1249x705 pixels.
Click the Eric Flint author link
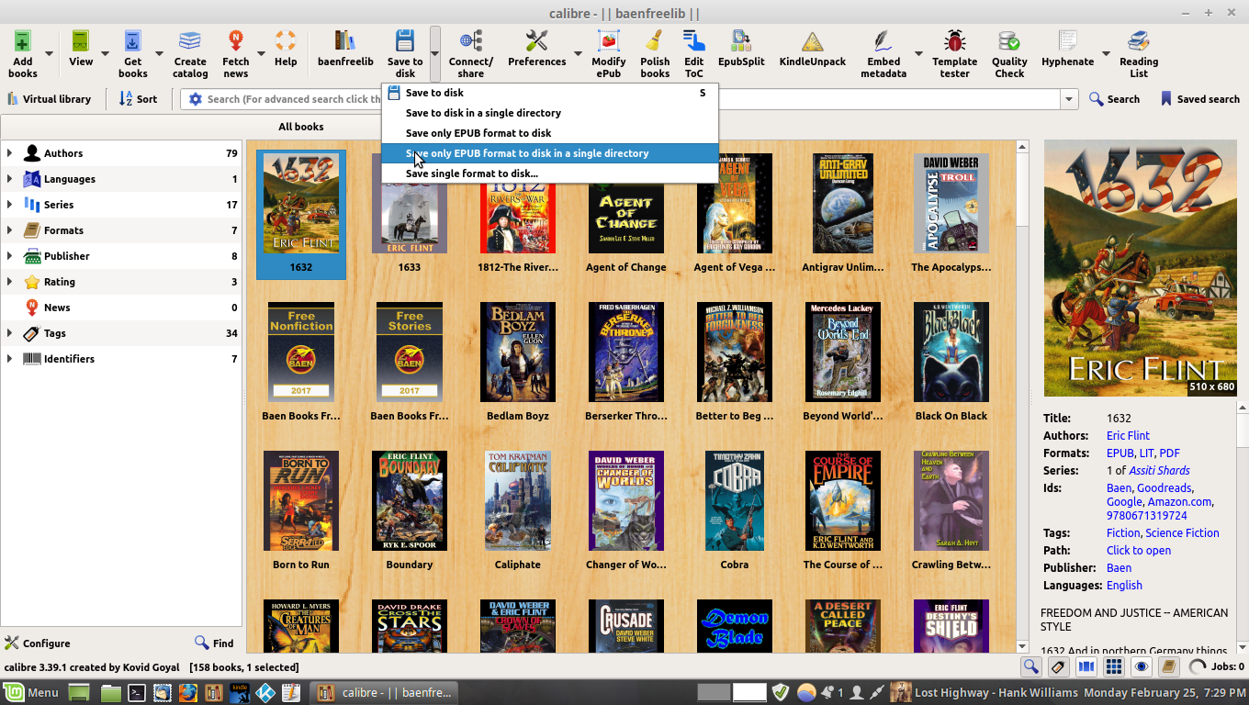1128,436
